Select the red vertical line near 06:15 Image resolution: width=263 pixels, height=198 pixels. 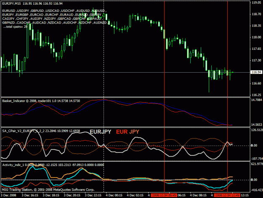pos(164,96)
